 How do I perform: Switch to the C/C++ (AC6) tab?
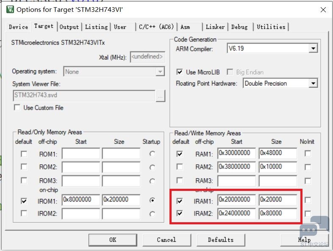coord(156,27)
